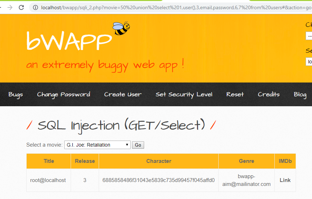
Task: Visit the Blog link
Action: [x=300, y=95]
